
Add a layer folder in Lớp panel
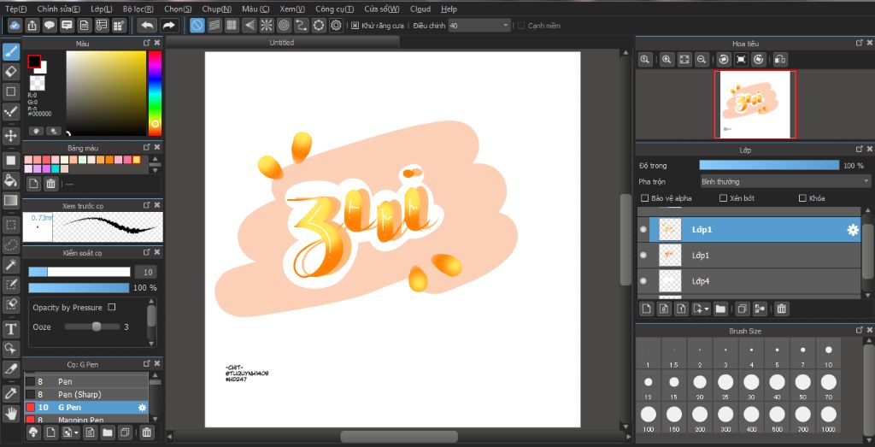coord(720,308)
